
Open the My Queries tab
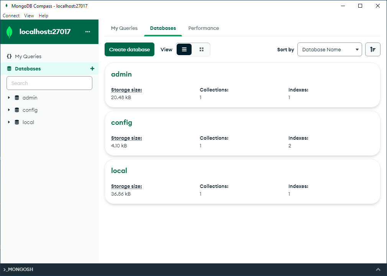coord(124,28)
